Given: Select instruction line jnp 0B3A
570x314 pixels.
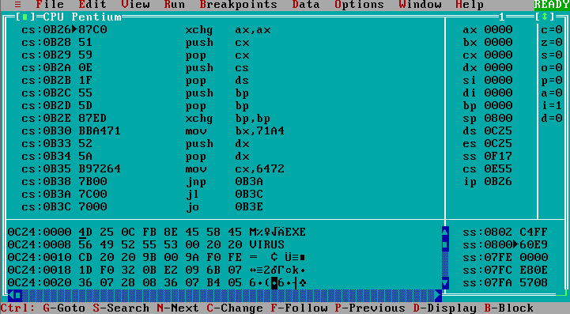Looking at the screenshot, I should (142, 181).
